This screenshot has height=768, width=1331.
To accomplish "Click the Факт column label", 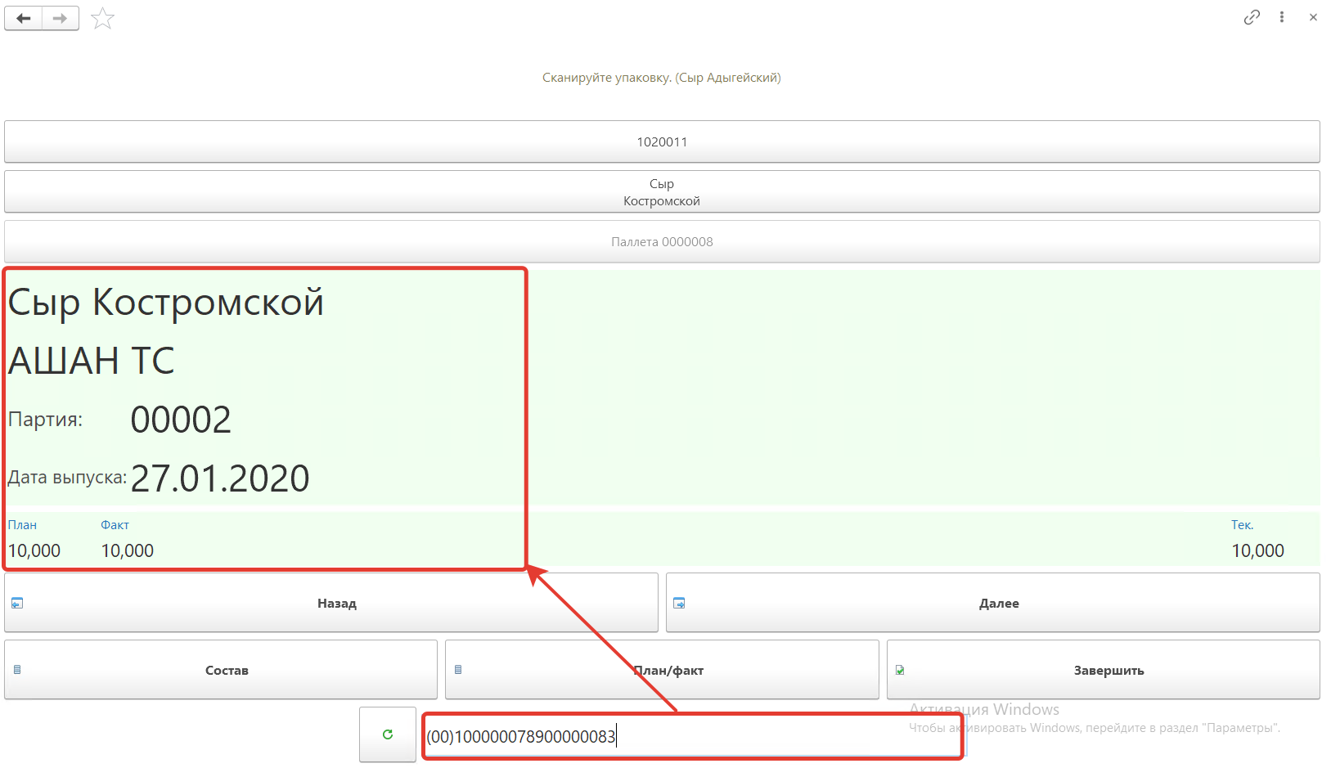I will (115, 525).
